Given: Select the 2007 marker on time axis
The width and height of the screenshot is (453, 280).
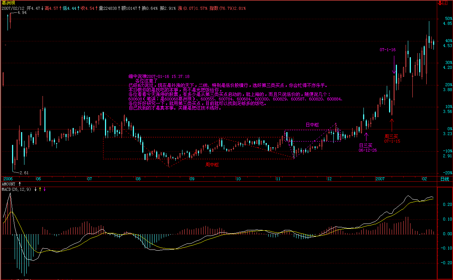Looking at the screenshot, I should [x=380, y=179].
